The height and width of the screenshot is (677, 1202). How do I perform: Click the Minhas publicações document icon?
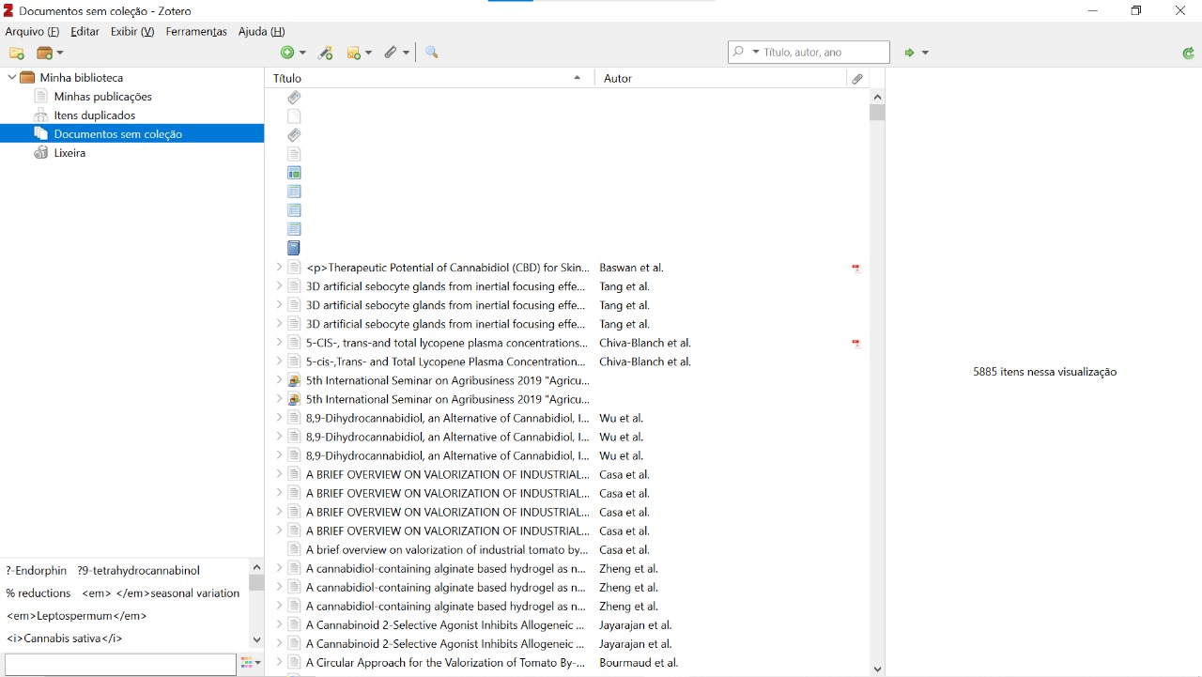[40, 97]
